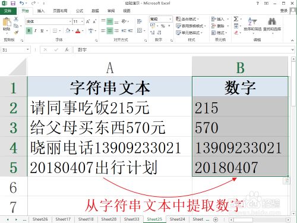
Task: Click the borders grid icon
Action: click(x=55, y=31)
